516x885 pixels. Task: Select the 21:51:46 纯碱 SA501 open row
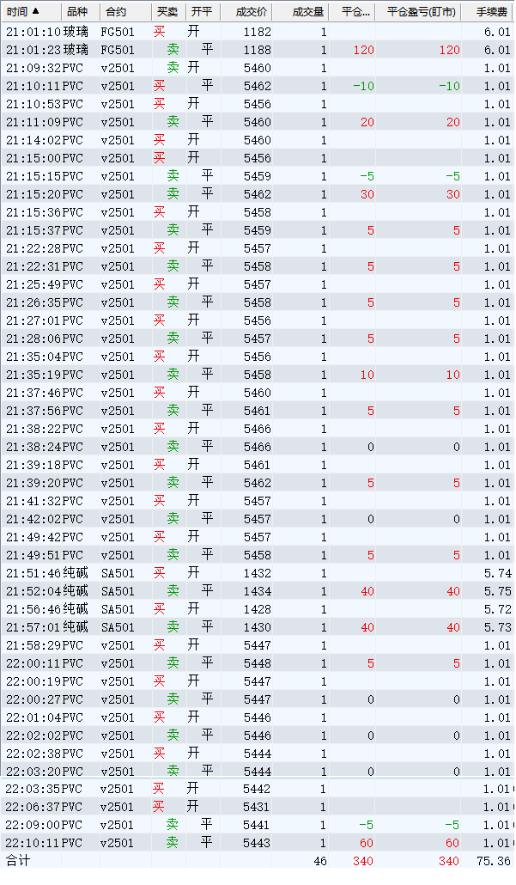[x=258, y=573]
